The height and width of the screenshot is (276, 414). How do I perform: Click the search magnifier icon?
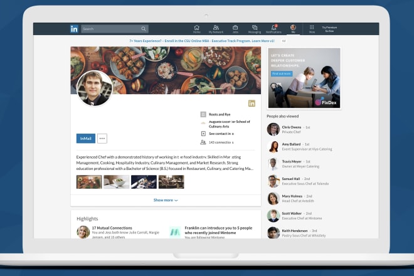click(x=144, y=29)
